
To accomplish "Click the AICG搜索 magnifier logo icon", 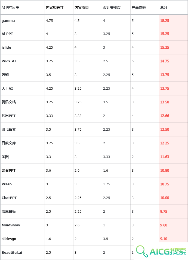I will coord(142,251).
